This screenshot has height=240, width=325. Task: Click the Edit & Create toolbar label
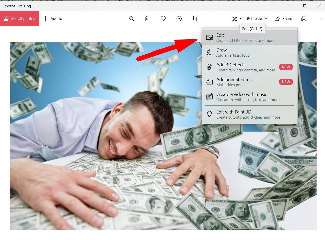click(x=250, y=19)
